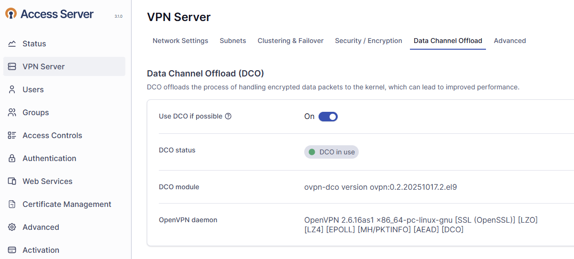The width and height of the screenshot is (574, 259).
Task: Click the Use DCO if possible label
Action: click(190, 116)
